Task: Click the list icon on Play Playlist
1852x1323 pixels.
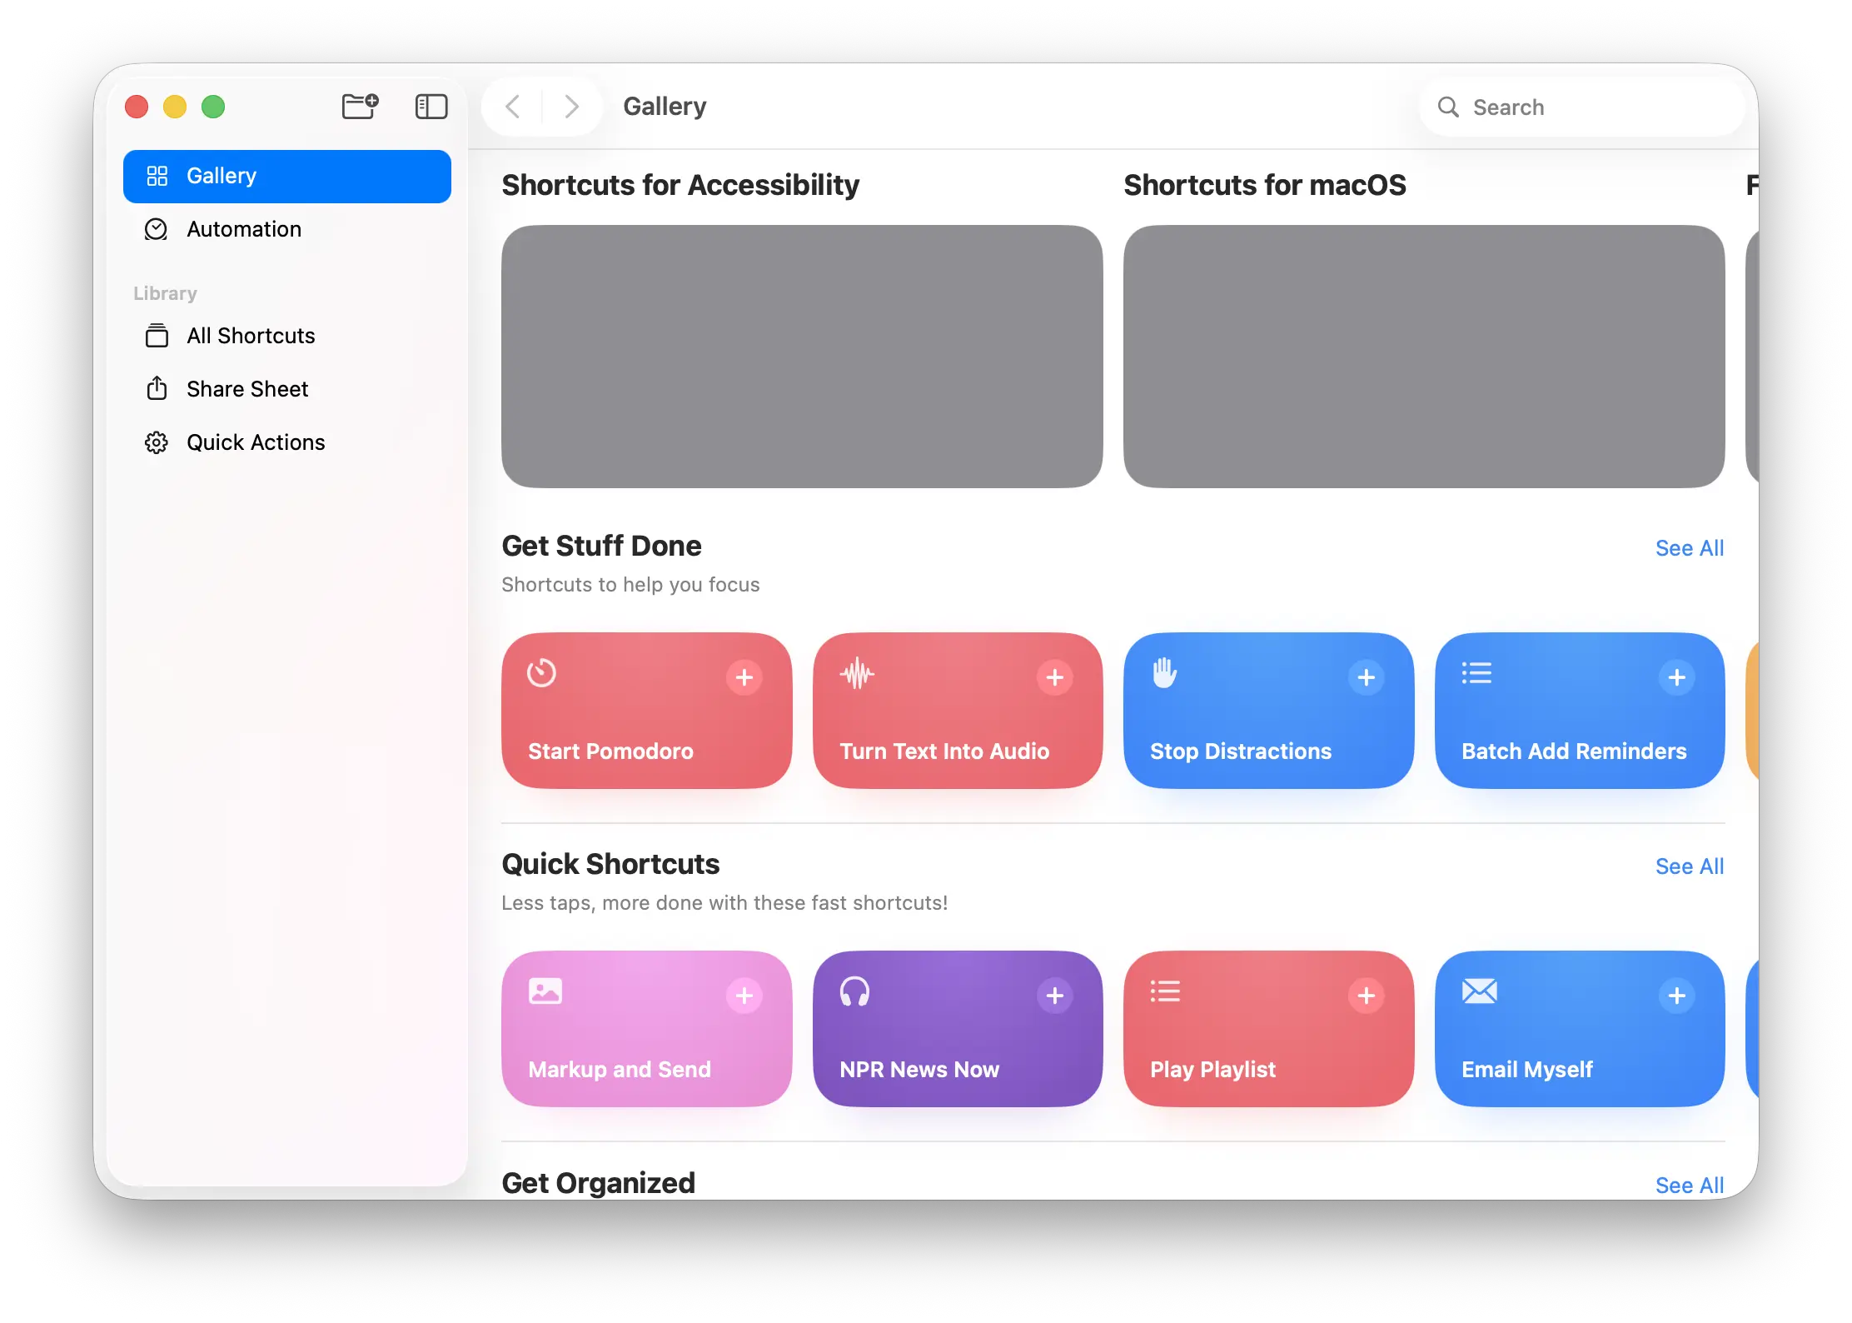Action: pyautogui.click(x=1165, y=991)
